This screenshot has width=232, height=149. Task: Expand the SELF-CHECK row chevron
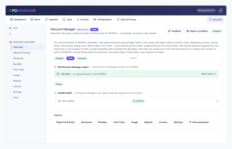point(55,101)
